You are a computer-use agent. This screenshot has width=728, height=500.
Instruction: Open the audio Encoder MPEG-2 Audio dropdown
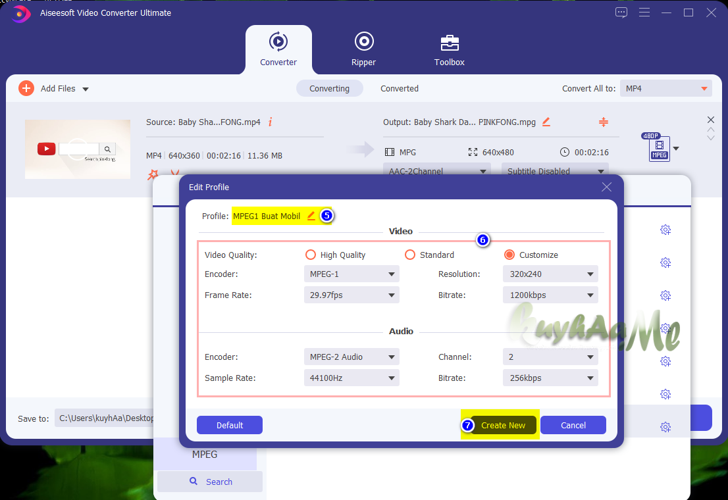[x=351, y=357]
